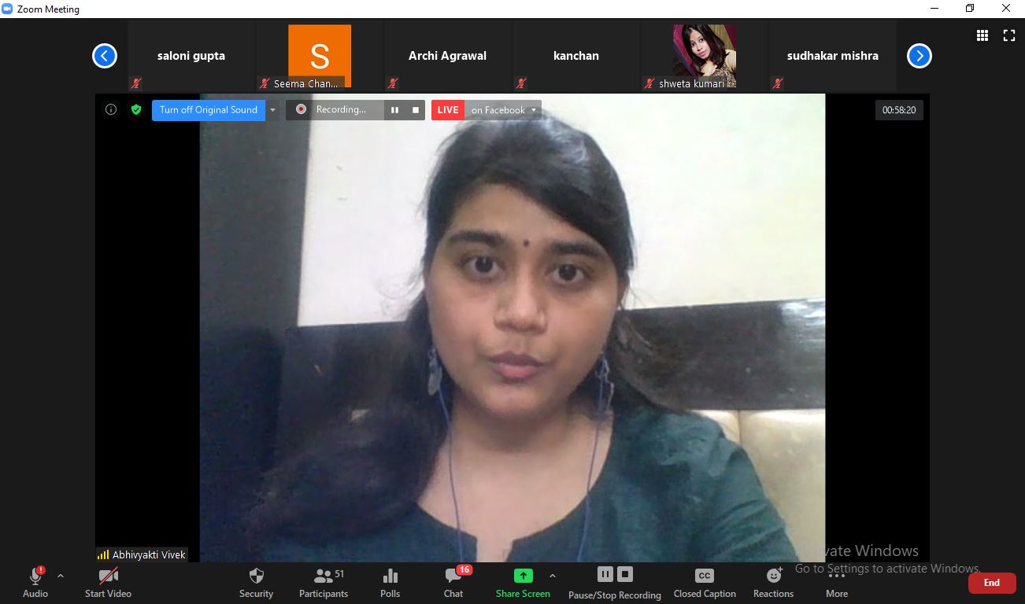Expand audio options caret beside Audio

coord(61,576)
